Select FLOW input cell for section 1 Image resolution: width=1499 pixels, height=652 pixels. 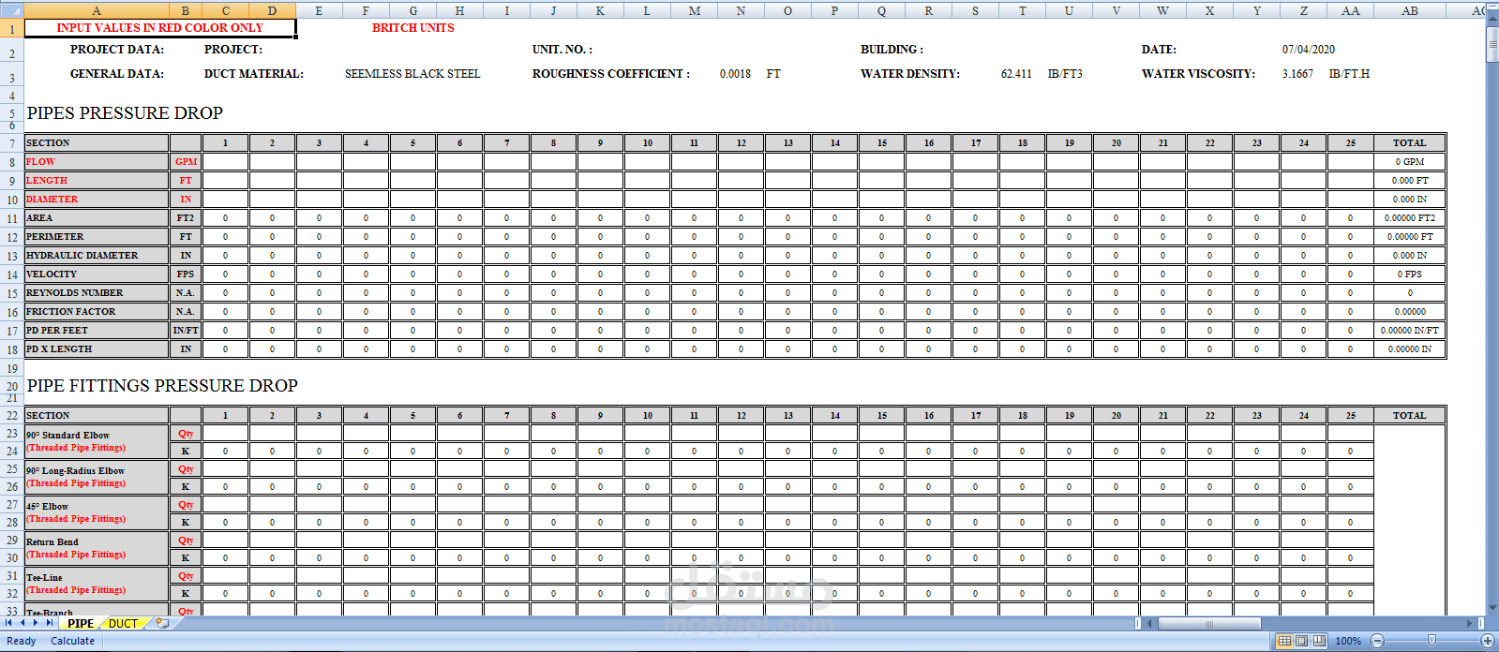[x=225, y=162]
